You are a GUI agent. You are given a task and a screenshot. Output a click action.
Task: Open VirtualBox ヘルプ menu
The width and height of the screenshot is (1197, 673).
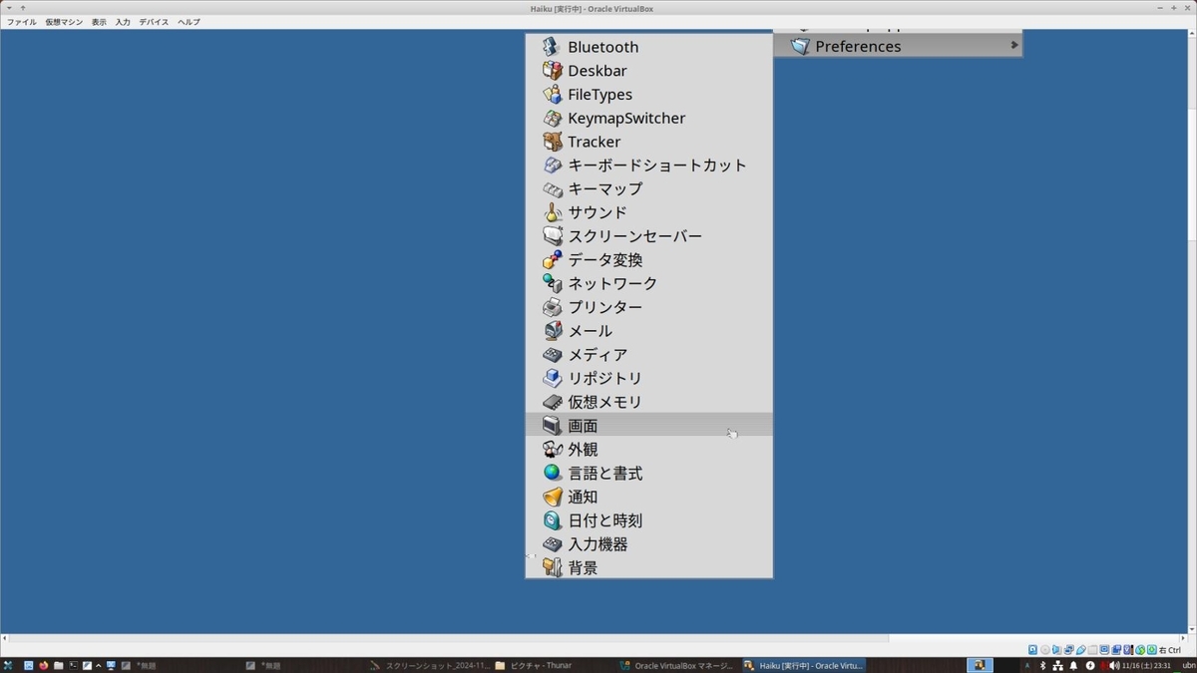[x=189, y=22]
